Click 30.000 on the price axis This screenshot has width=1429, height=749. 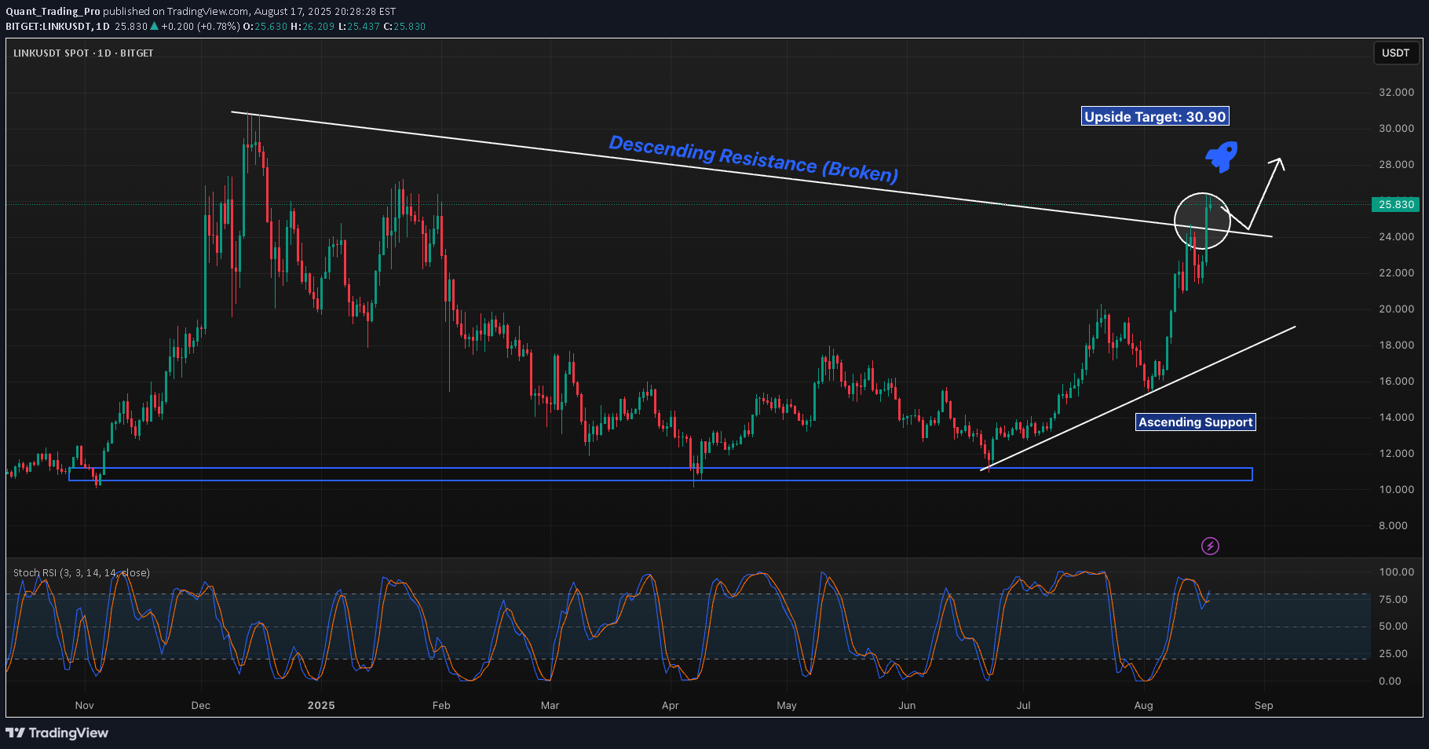coord(1396,128)
